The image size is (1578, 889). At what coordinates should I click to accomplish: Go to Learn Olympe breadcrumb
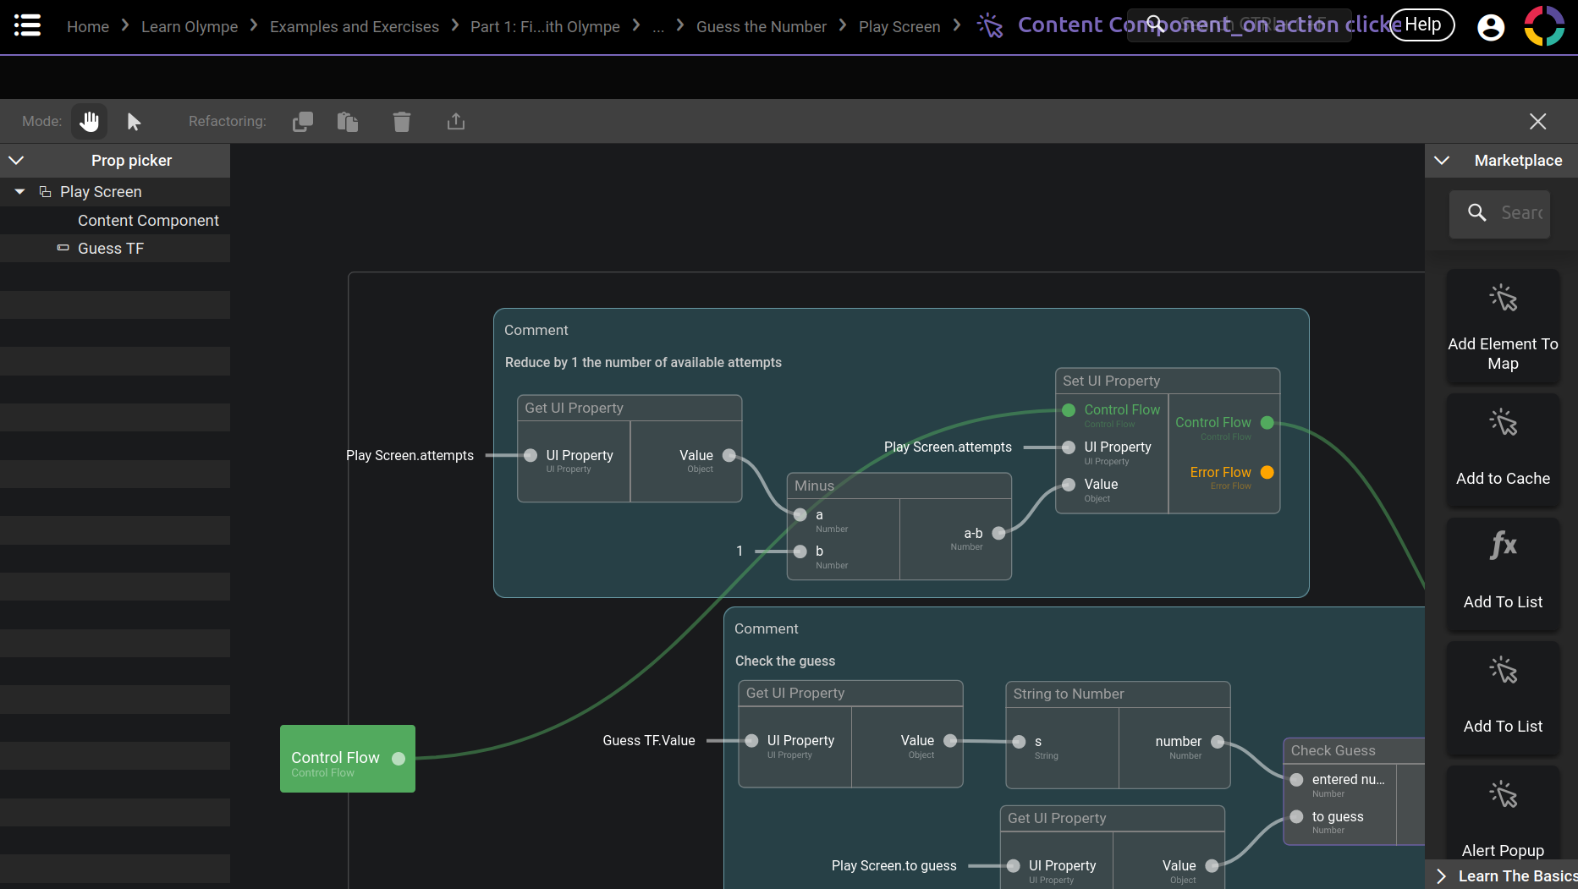190,27
